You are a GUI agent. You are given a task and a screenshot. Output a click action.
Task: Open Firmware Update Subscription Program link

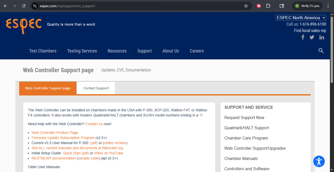pyautogui.click(x=63, y=138)
